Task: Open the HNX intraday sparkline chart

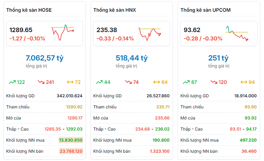Action: tap(150, 33)
